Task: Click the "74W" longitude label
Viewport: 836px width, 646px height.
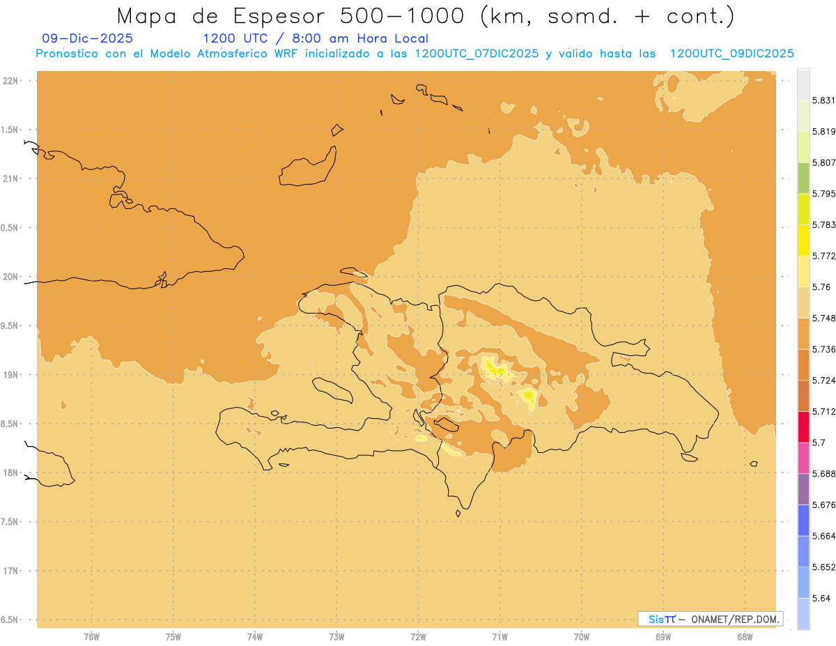Action: [x=255, y=637]
